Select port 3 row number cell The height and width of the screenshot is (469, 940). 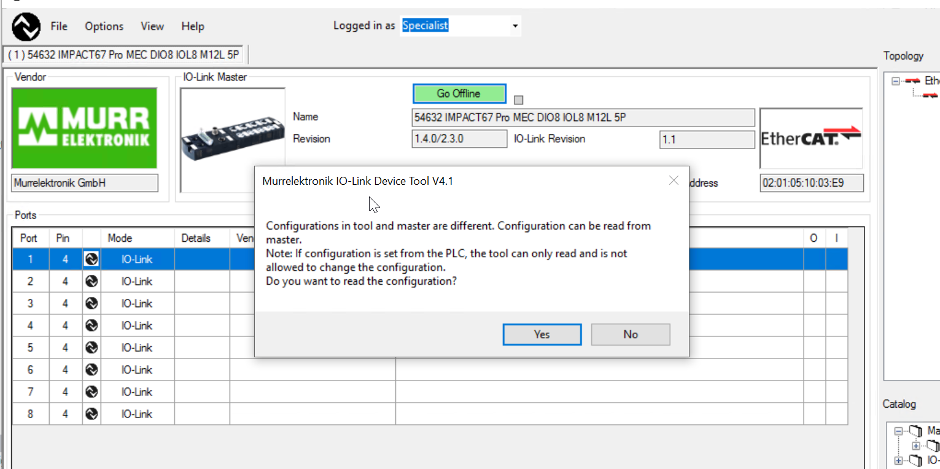pos(30,303)
